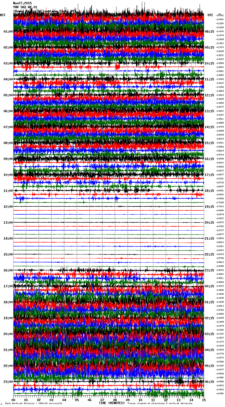Click the "04" minute tick on the bottom axis
This screenshot has width=225, height=407.
click(64, 400)
